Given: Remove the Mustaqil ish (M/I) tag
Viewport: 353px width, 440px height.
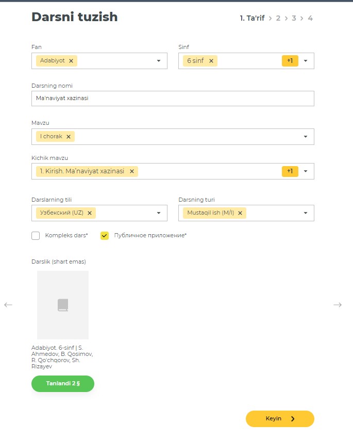Looking at the screenshot, I should coord(240,213).
